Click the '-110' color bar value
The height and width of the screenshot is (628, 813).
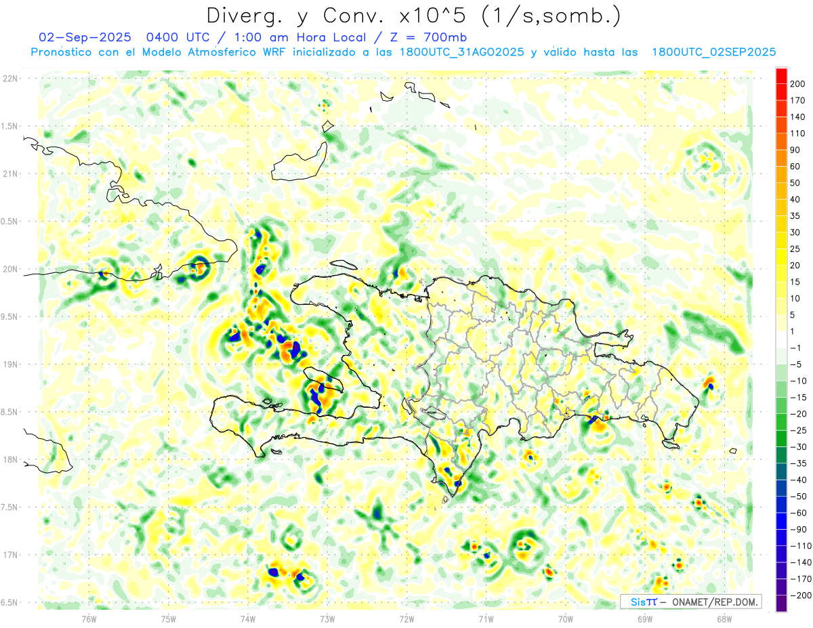click(800, 546)
